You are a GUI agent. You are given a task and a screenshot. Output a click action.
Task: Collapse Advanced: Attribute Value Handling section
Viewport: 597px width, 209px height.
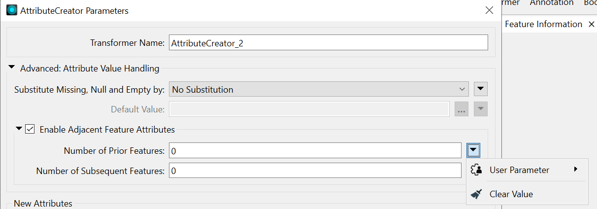click(x=12, y=69)
